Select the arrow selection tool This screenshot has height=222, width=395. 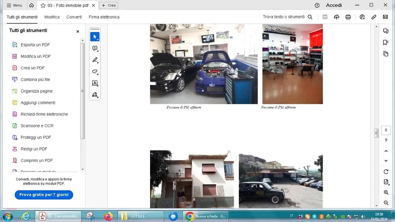pyautogui.click(x=95, y=37)
